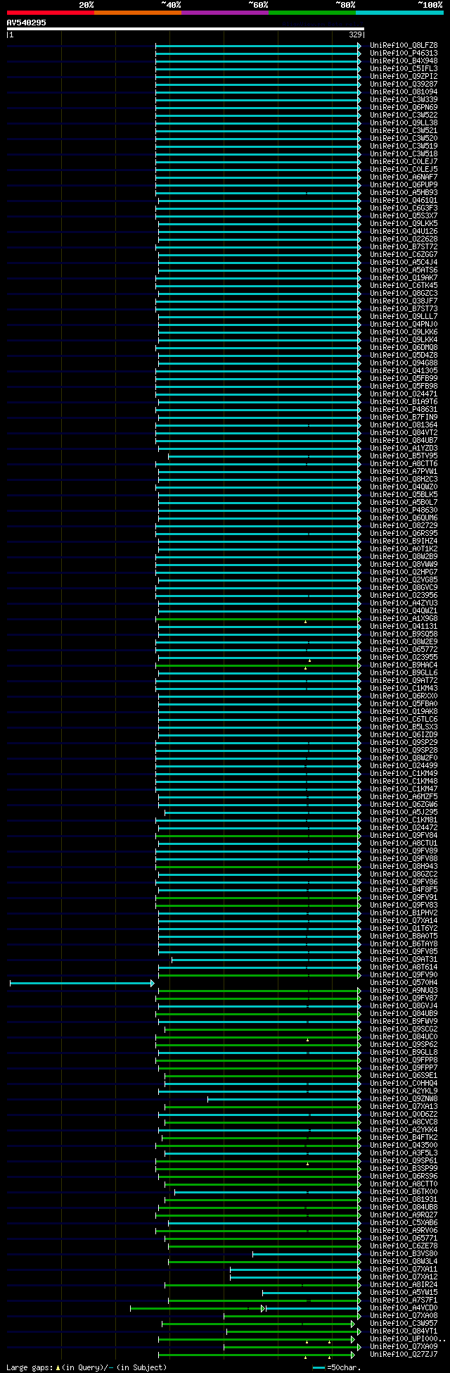
Task: Select the UniRef100_B9FWV9 label
Action: coord(404,1021)
